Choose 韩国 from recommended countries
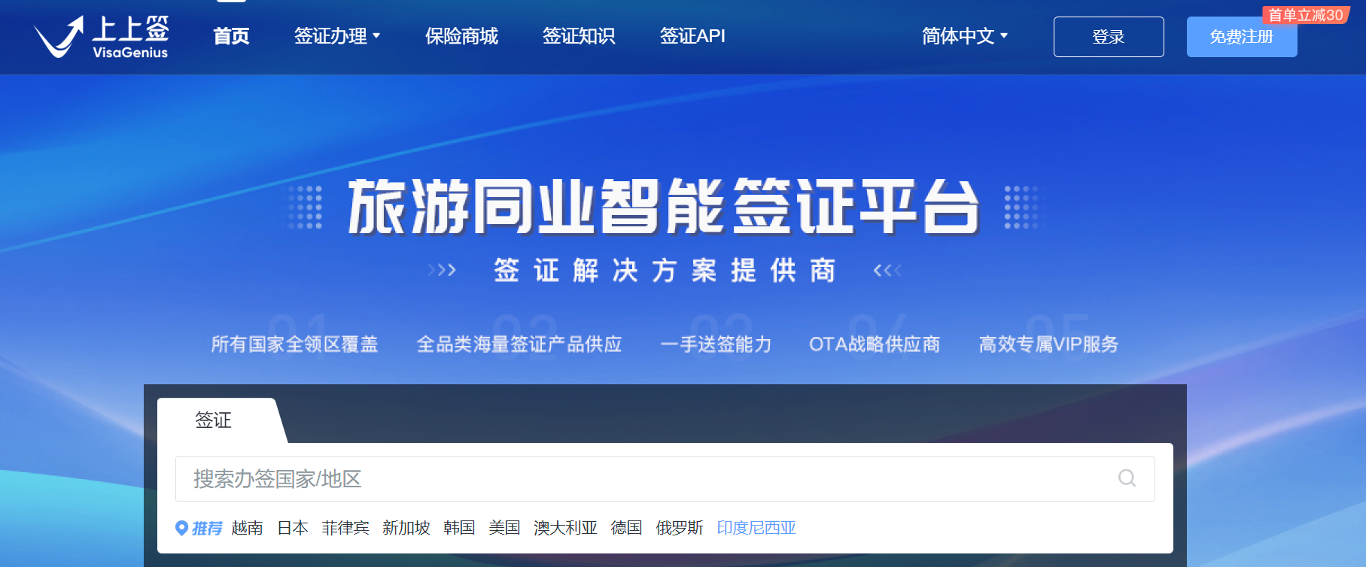 pyautogui.click(x=459, y=528)
